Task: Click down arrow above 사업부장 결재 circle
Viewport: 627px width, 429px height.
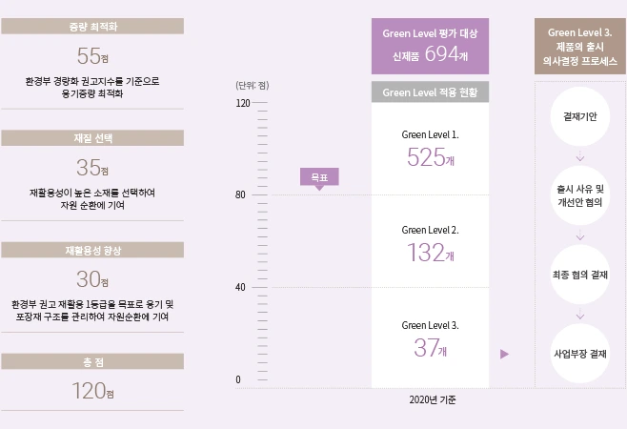Action: coord(579,315)
